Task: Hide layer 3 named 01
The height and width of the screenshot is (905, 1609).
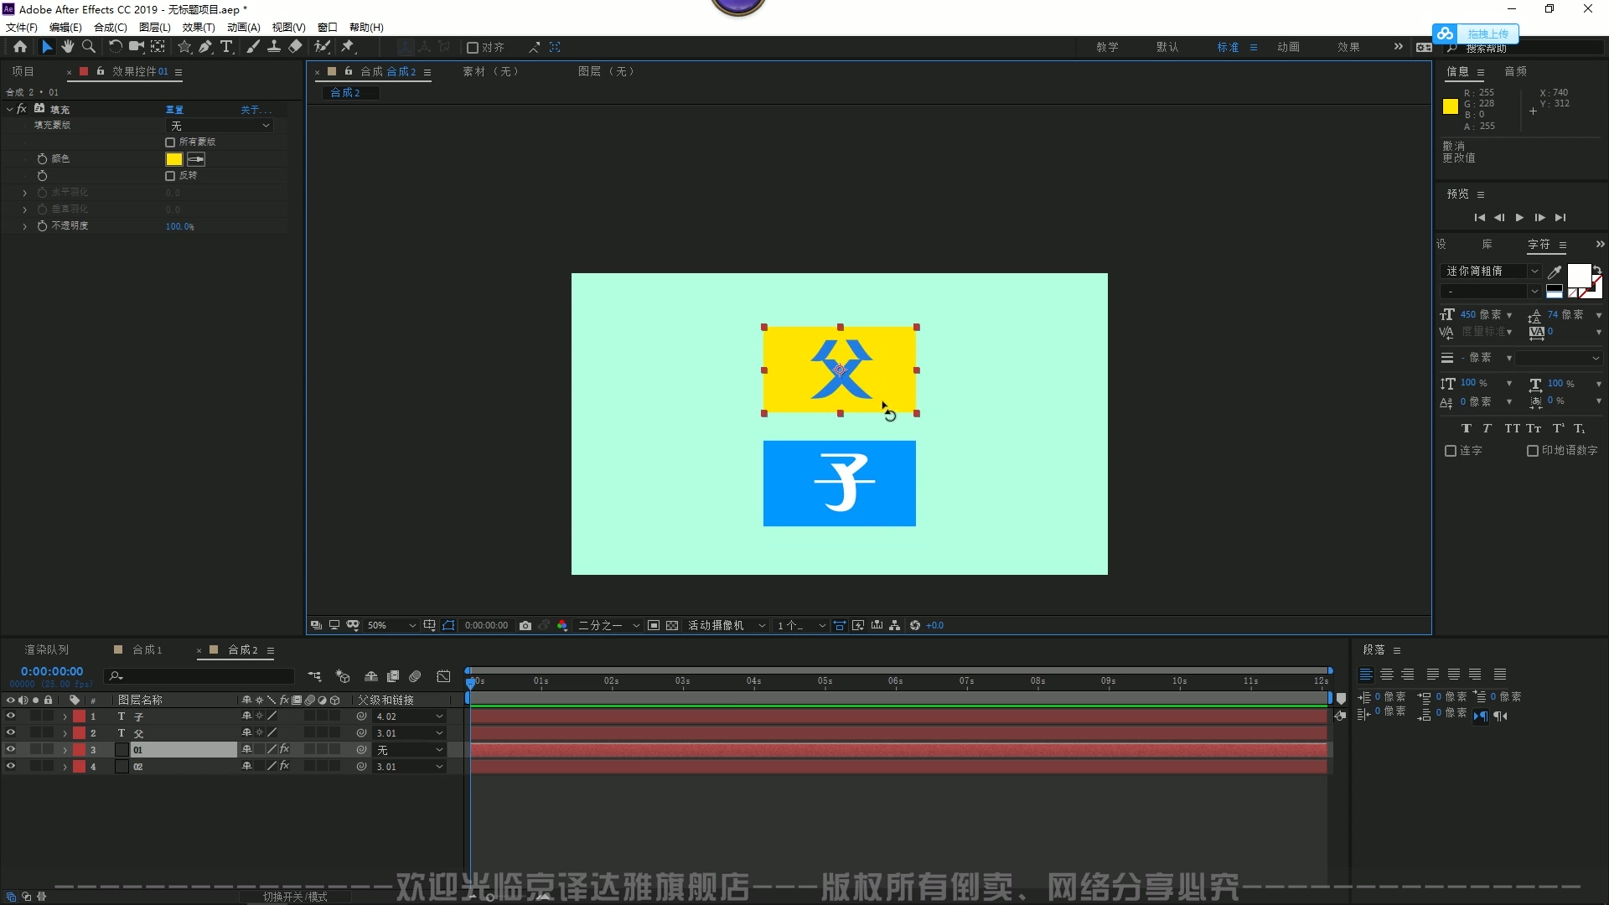Action: click(11, 750)
